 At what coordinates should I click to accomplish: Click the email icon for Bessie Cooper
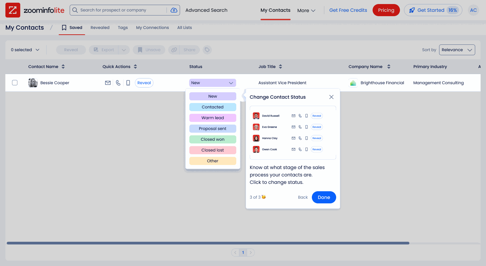pos(108,83)
